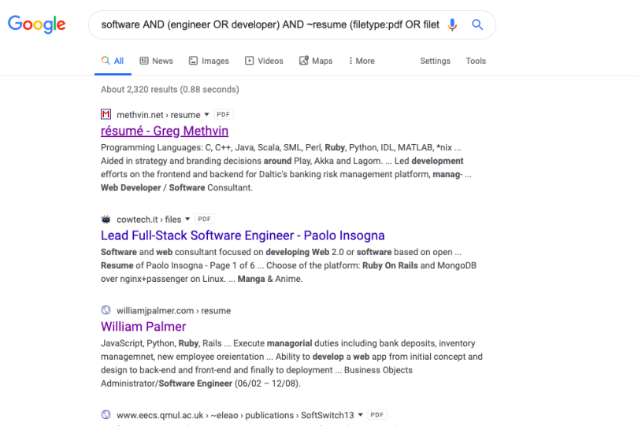Screen dimensions: 638x426
Task: Click PDF badge beside cowtech.it result
Action: [x=204, y=219]
